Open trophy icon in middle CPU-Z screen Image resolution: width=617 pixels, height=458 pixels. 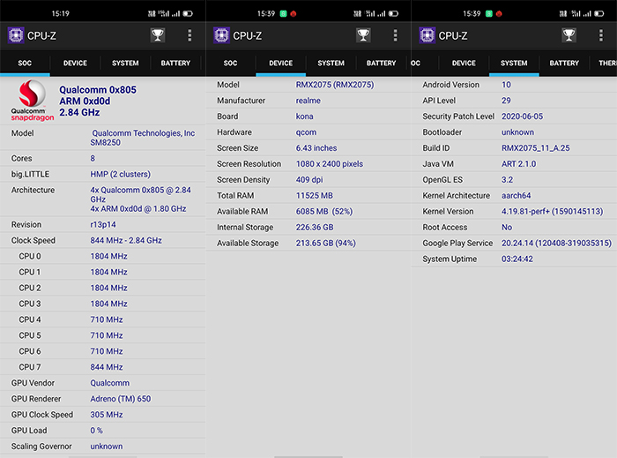point(363,35)
